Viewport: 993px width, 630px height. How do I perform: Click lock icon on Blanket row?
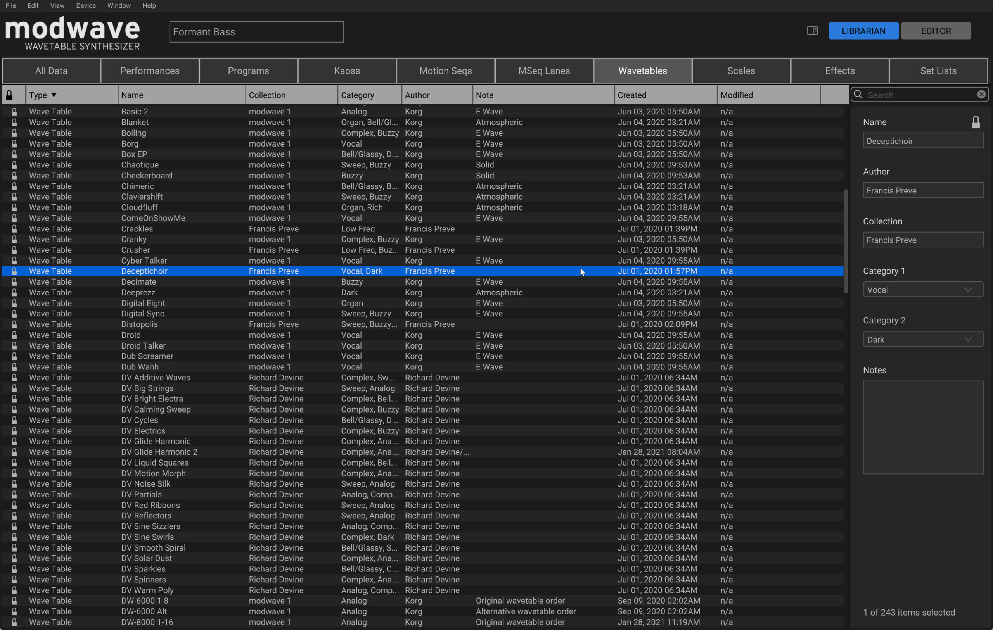(x=14, y=123)
